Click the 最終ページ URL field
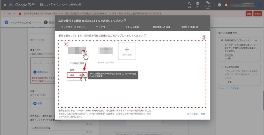264x135 pixels. (x=43, y=40)
